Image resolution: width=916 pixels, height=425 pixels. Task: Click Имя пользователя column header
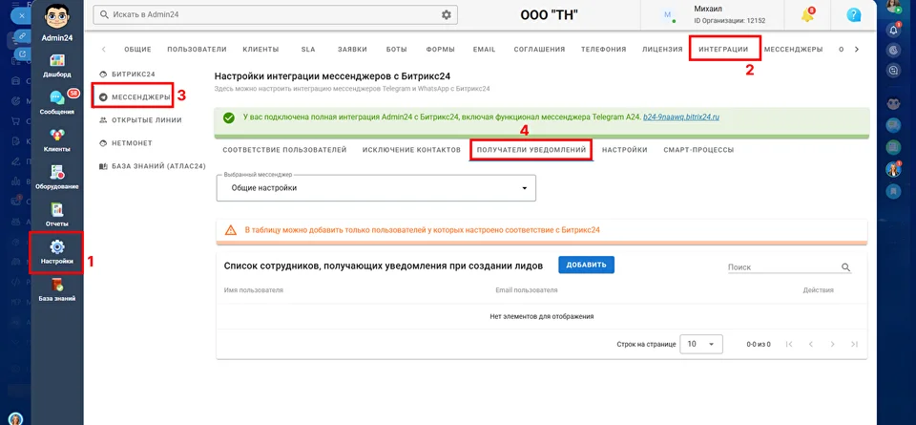coord(253,290)
